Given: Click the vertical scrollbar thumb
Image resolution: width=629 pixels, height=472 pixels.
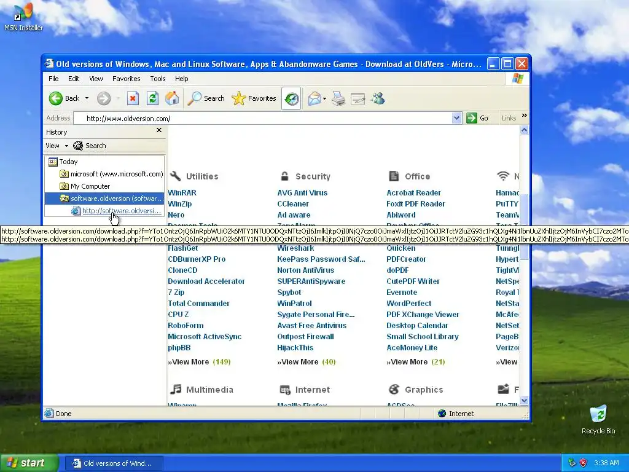Looking at the screenshot, I should click(524, 226).
